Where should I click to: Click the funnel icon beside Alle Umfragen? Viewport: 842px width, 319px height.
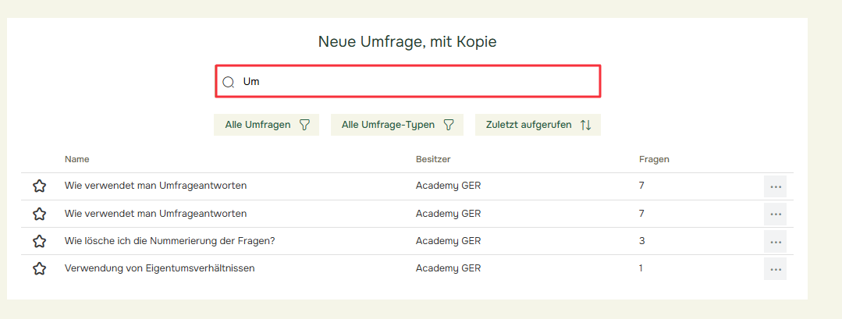304,125
